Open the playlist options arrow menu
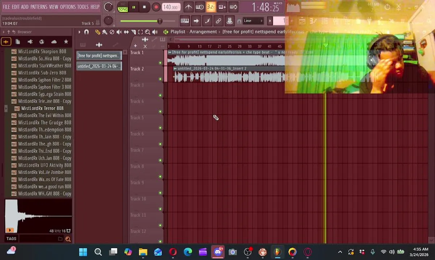The width and height of the screenshot is (435, 260). coord(79,32)
